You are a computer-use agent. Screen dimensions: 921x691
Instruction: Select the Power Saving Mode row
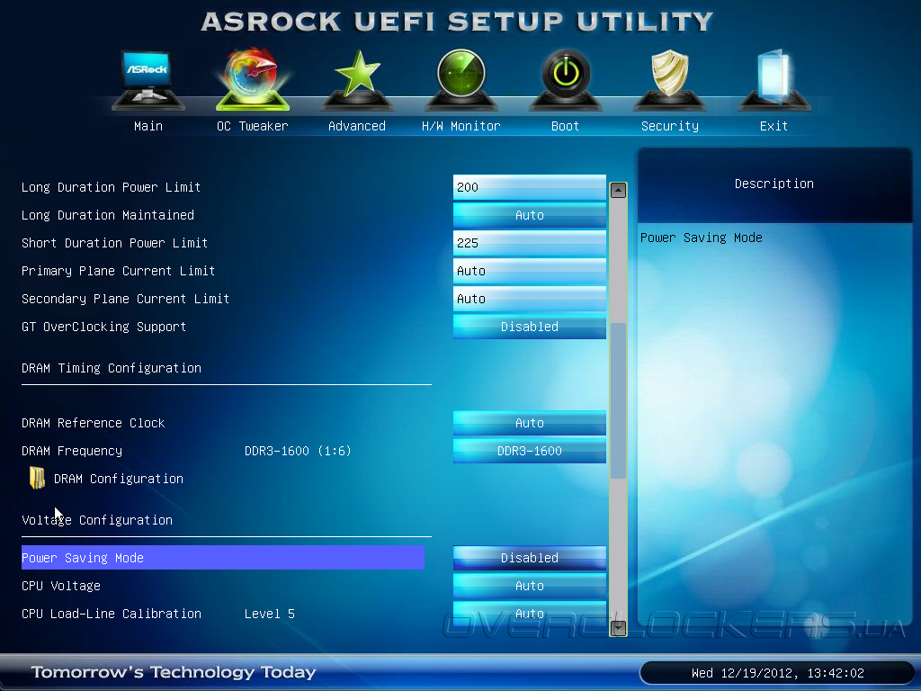click(223, 558)
